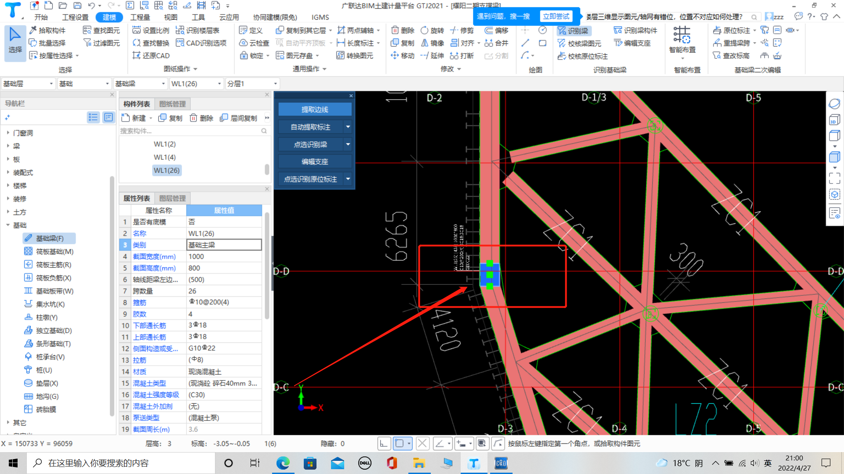Click the 查找替换 tool
The image size is (844, 474).
pyautogui.click(x=151, y=43)
